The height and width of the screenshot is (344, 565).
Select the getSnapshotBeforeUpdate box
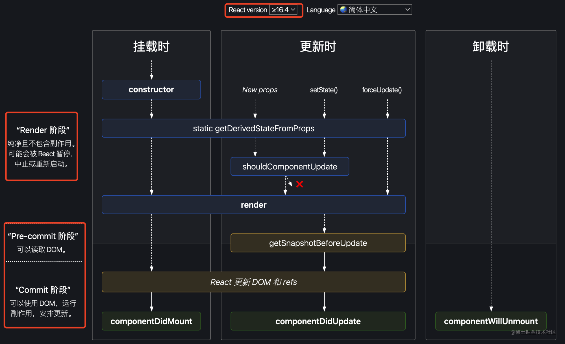pos(318,243)
